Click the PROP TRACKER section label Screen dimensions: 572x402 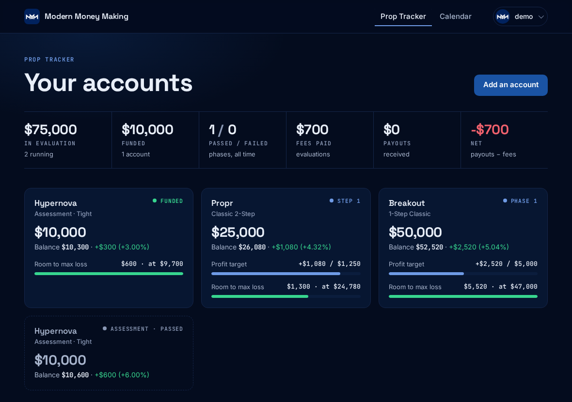(49, 60)
